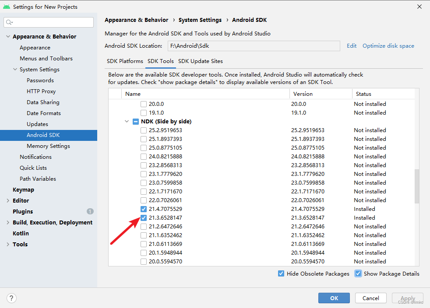Check NDK version 22.1.7171670

(144, 192)
